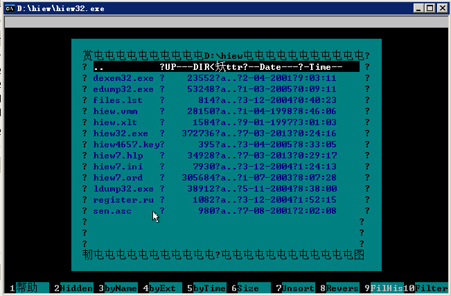Click function key 4 byExt sort
This screenshot has height=296, width=451.
pyautogui.click(x=163, y=288)
